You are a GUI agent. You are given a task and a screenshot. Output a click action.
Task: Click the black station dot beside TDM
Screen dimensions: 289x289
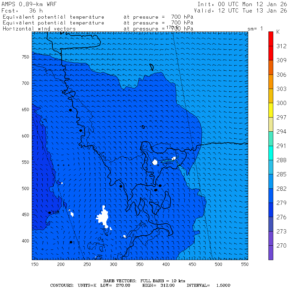[49, 213]
